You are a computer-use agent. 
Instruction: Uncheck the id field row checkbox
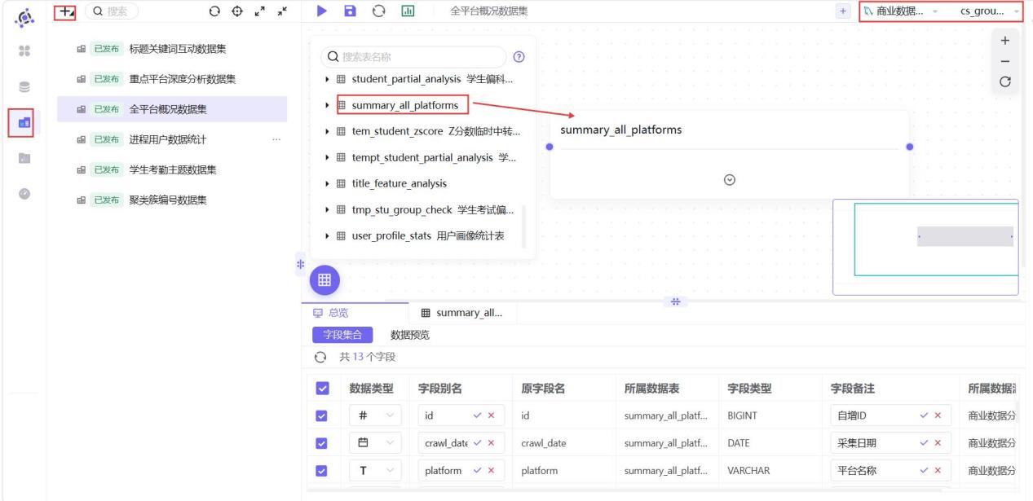coord(321,415)
